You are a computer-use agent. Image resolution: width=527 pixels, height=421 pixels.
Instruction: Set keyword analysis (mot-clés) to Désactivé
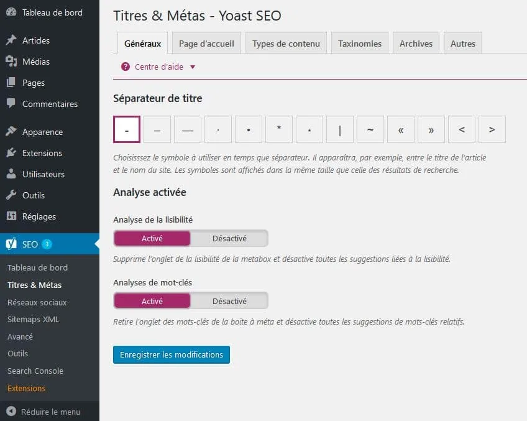coord(229,301)
